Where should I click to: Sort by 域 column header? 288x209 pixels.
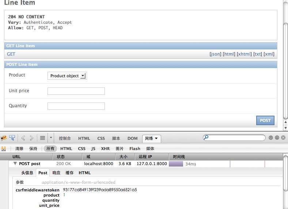click(x=99, y=157)
